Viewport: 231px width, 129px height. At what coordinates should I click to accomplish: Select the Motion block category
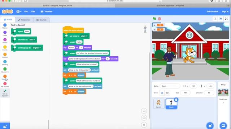pyautogui.click(x=5, y=26)
